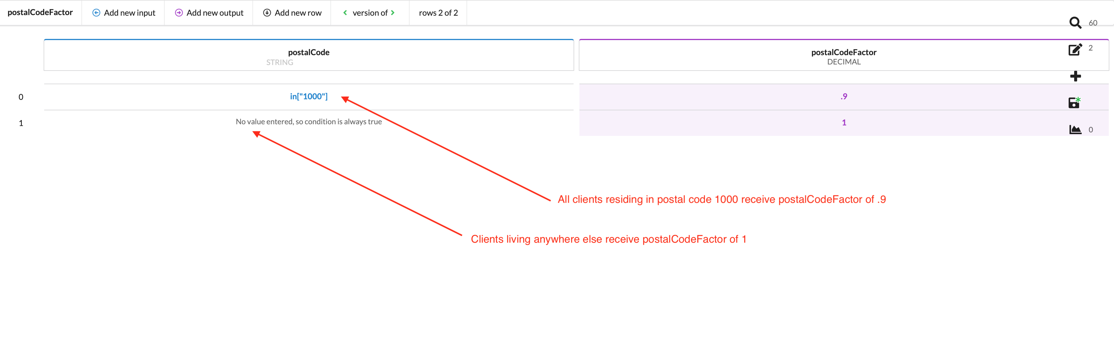Click the Add new input arrow icon
Image resolution: width=1114 pixels, height=349 pixels.
(97, 13)
